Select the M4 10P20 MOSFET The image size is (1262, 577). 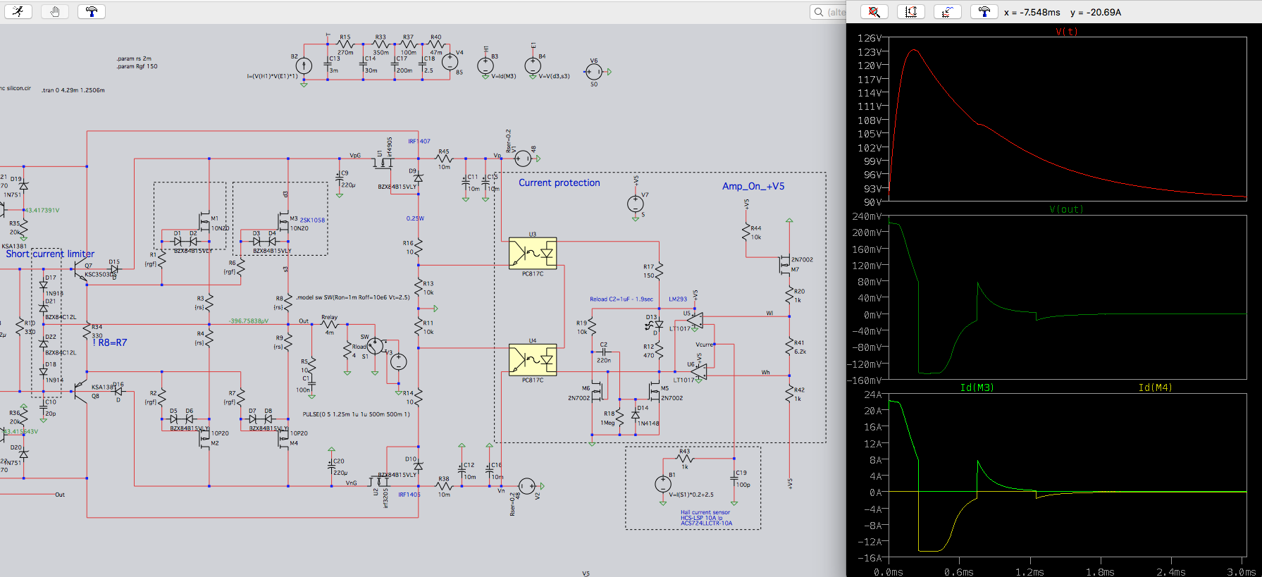coord(283,438)
